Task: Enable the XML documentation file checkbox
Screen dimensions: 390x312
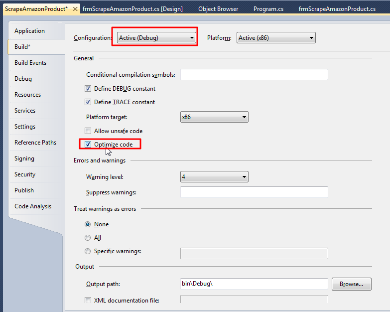Action: (x=88, y=301)
